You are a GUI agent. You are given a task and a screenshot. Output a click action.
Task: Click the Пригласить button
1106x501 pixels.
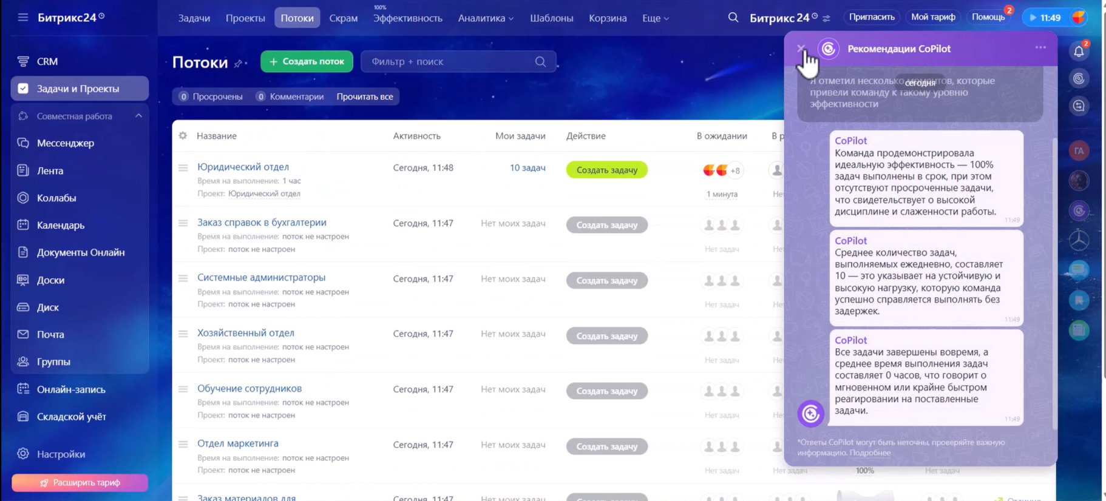click(872, 17)
